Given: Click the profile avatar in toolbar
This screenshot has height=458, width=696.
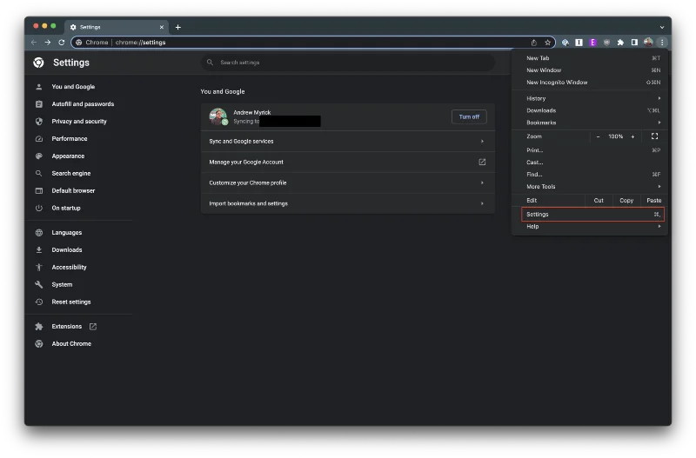Looking at the screenshot, I should (x=648, y=42).
